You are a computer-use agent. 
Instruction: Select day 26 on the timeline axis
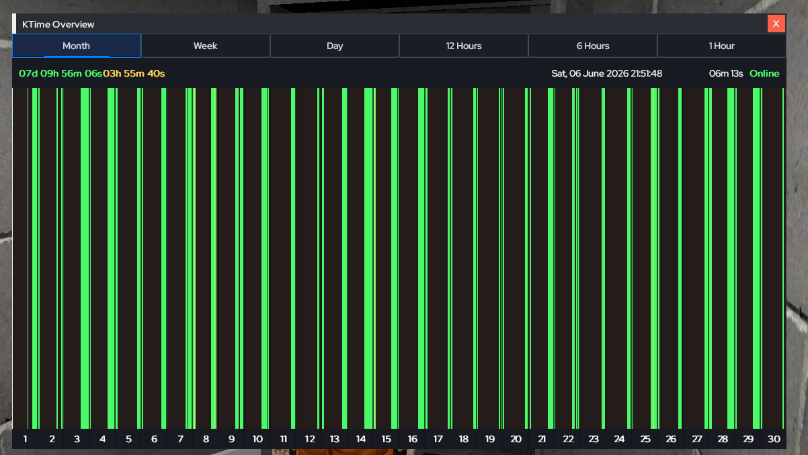click(x=671, y=439)
